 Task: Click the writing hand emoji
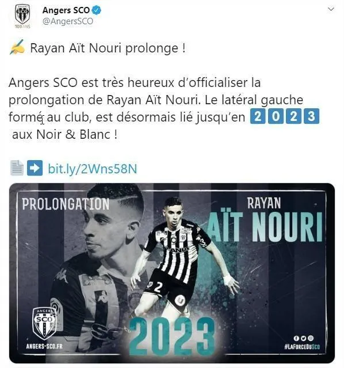pyautogui.click(x=18, y=47)
